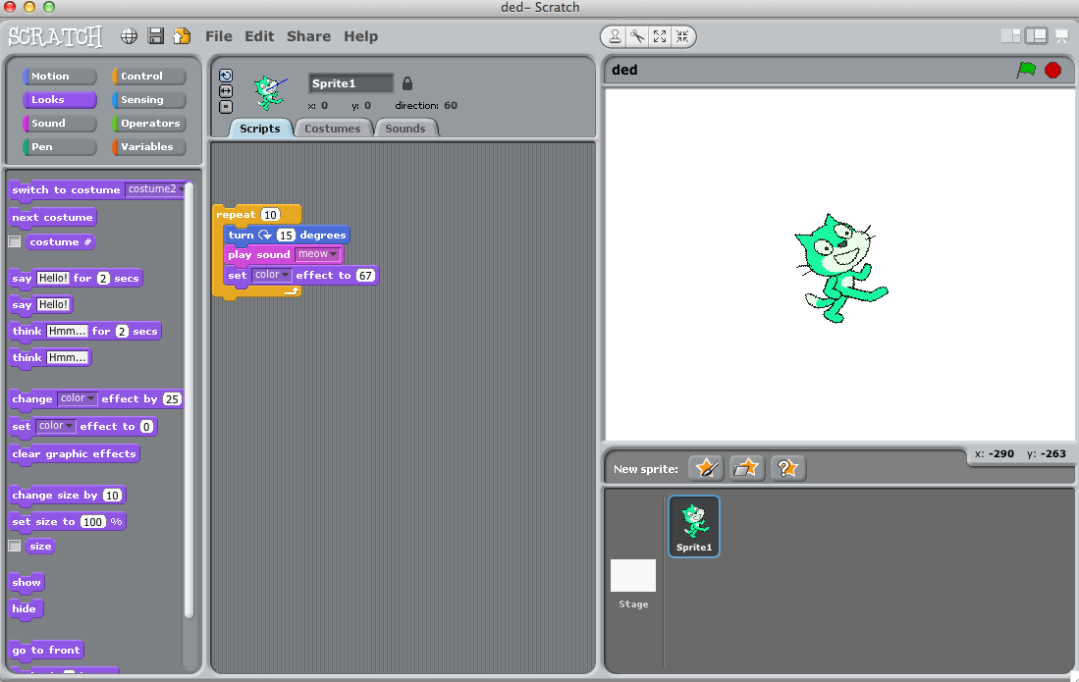This screenshot has width=1079, height=682.
Task: Select the Control block category
Action: (x=148, y=76)
